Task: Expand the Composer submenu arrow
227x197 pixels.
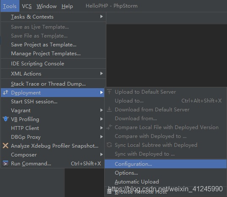Action: point(102,154)
